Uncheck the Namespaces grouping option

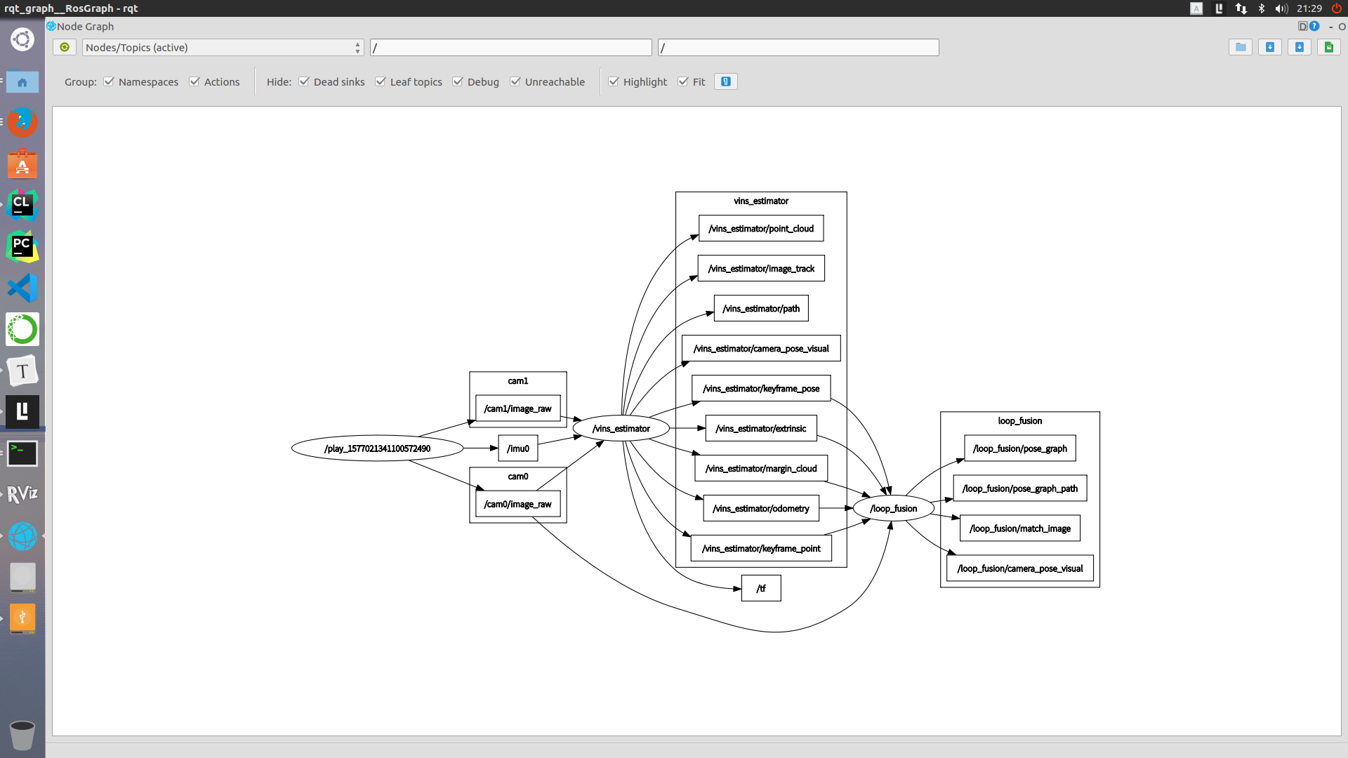pyautogui.click(x=109, y=81)
